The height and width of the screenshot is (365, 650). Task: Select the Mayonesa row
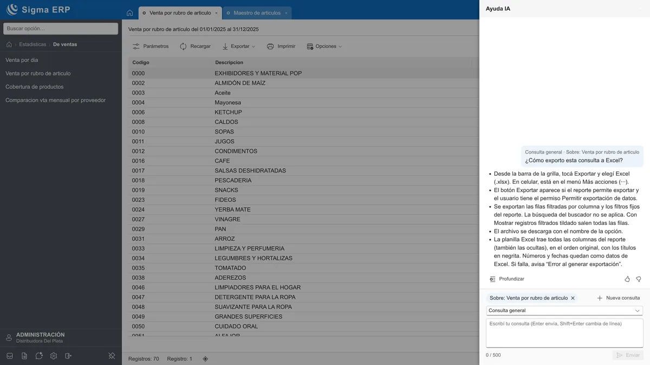click(x=303, y=102)
